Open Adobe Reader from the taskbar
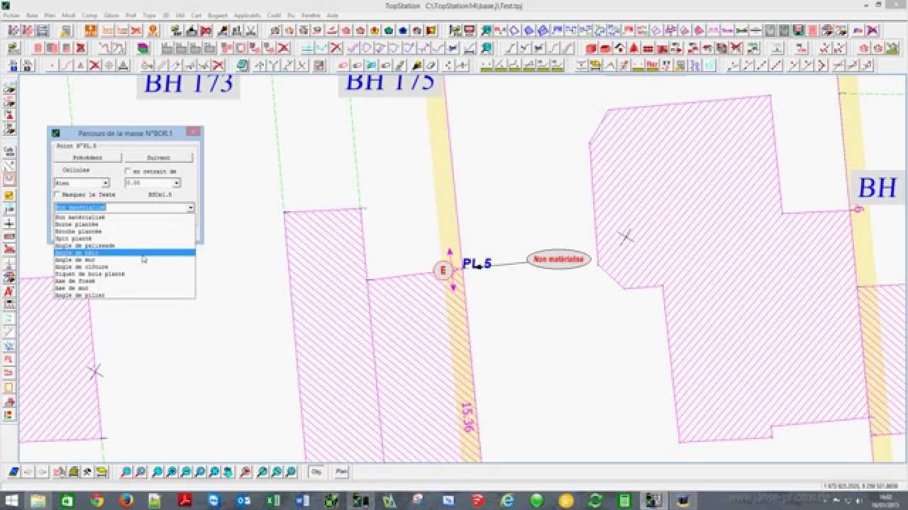Viewport: 908px width, 510px height. (x=184, y=501)
